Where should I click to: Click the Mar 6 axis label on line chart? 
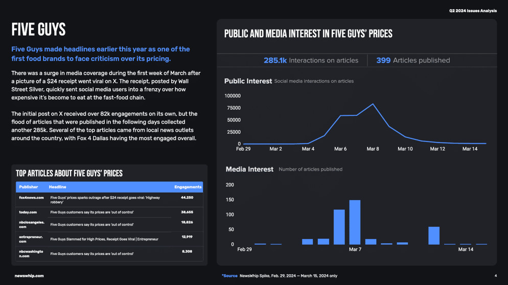[x=340, y=149]
